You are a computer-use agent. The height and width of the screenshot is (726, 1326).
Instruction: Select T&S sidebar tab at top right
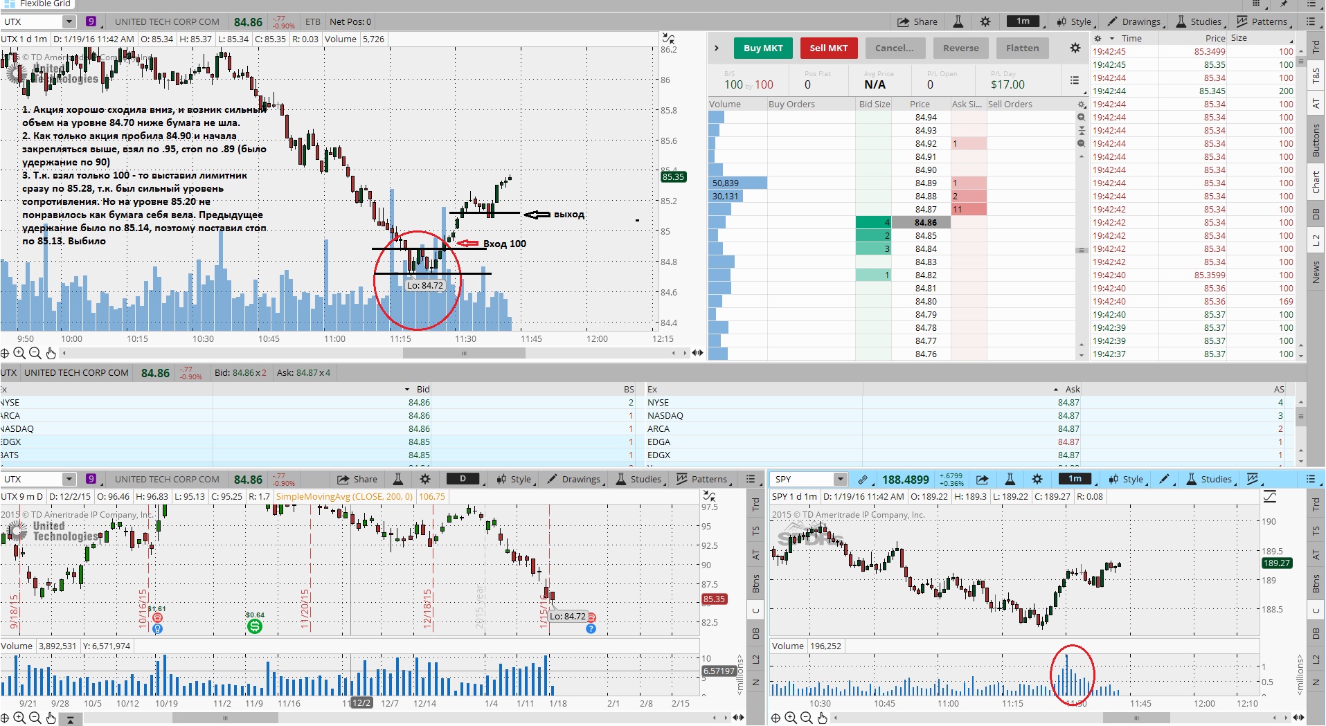(x=1316, y=75)
